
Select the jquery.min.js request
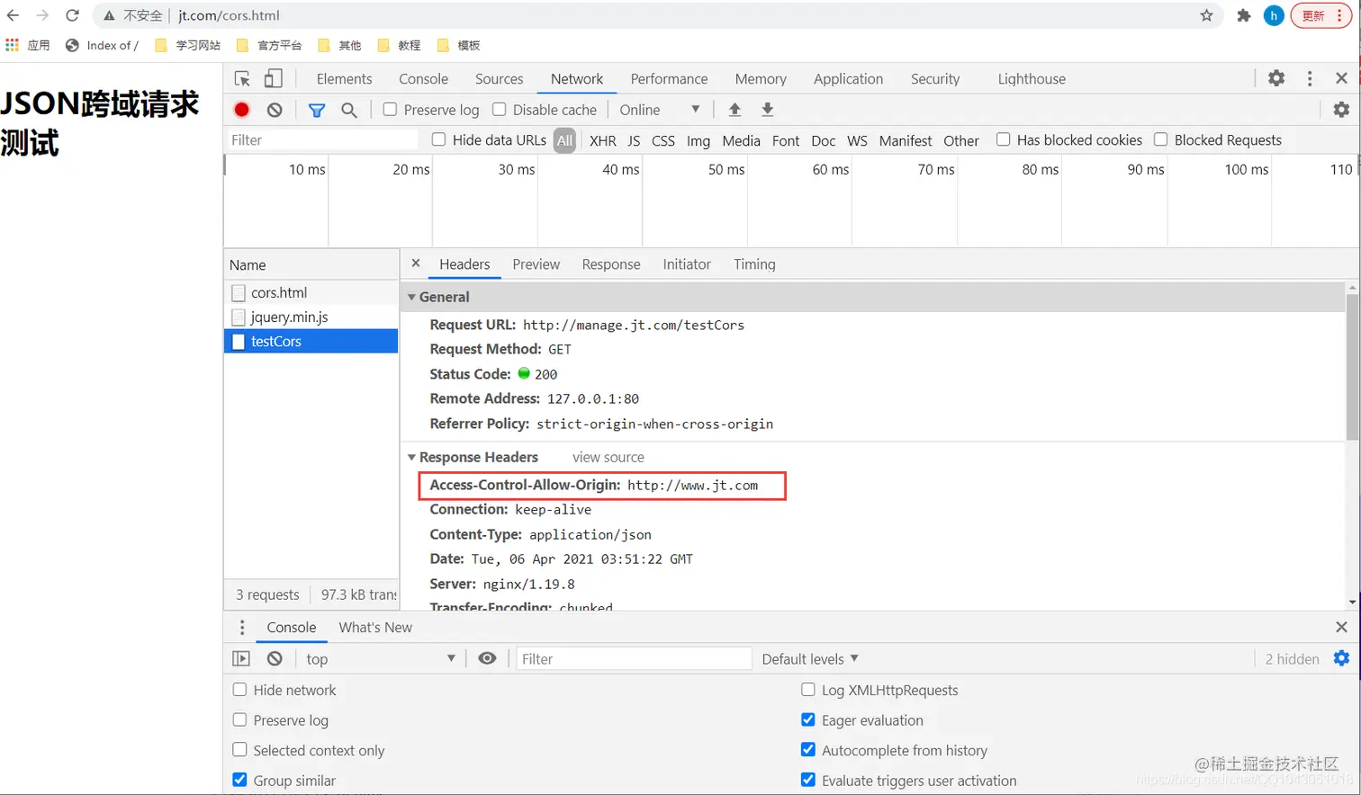311,317
